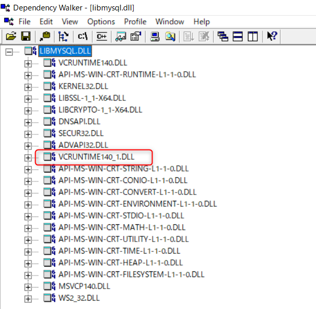Open the File menu
The width and height of the screenshot is (316, 309).
point(25,21)
